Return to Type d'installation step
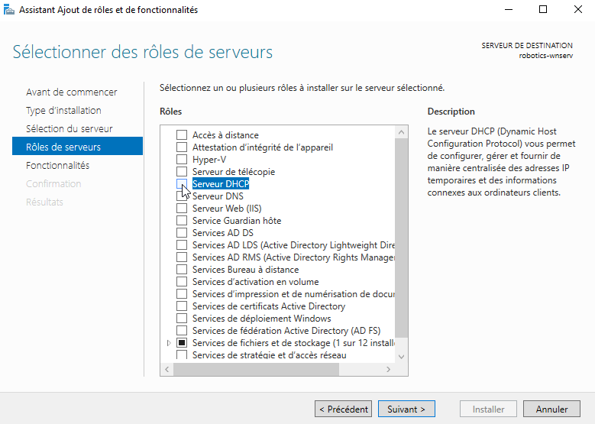The image size is (595, 424). 63,111
